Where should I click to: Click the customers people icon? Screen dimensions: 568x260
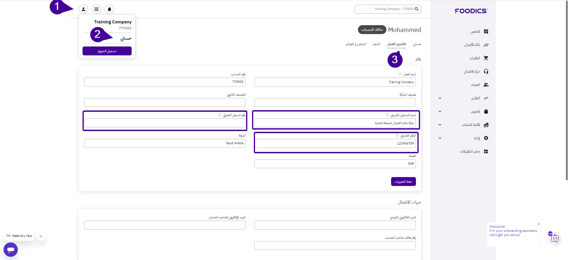(486, 85)
